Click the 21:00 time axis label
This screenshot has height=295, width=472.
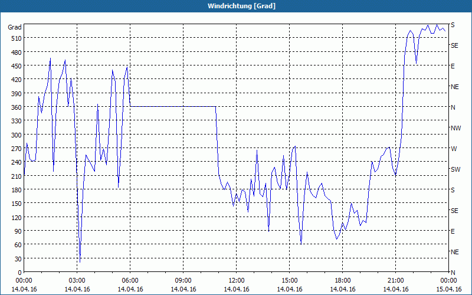395,281
